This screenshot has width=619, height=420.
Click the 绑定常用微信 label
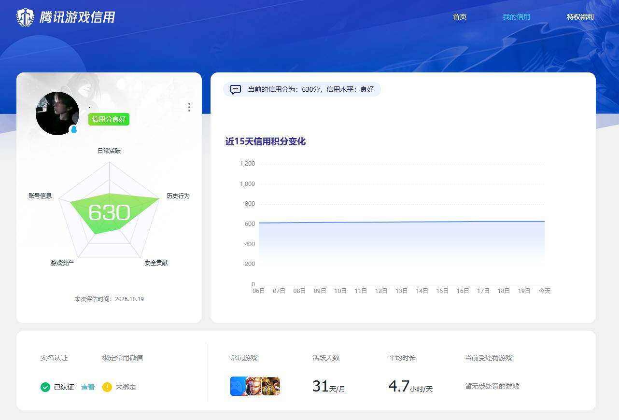[123, 358]
